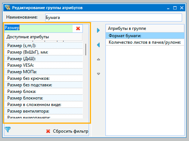189x141 pixels.
Task: Select the row Размер блокнота:
Action: [43, 98]
